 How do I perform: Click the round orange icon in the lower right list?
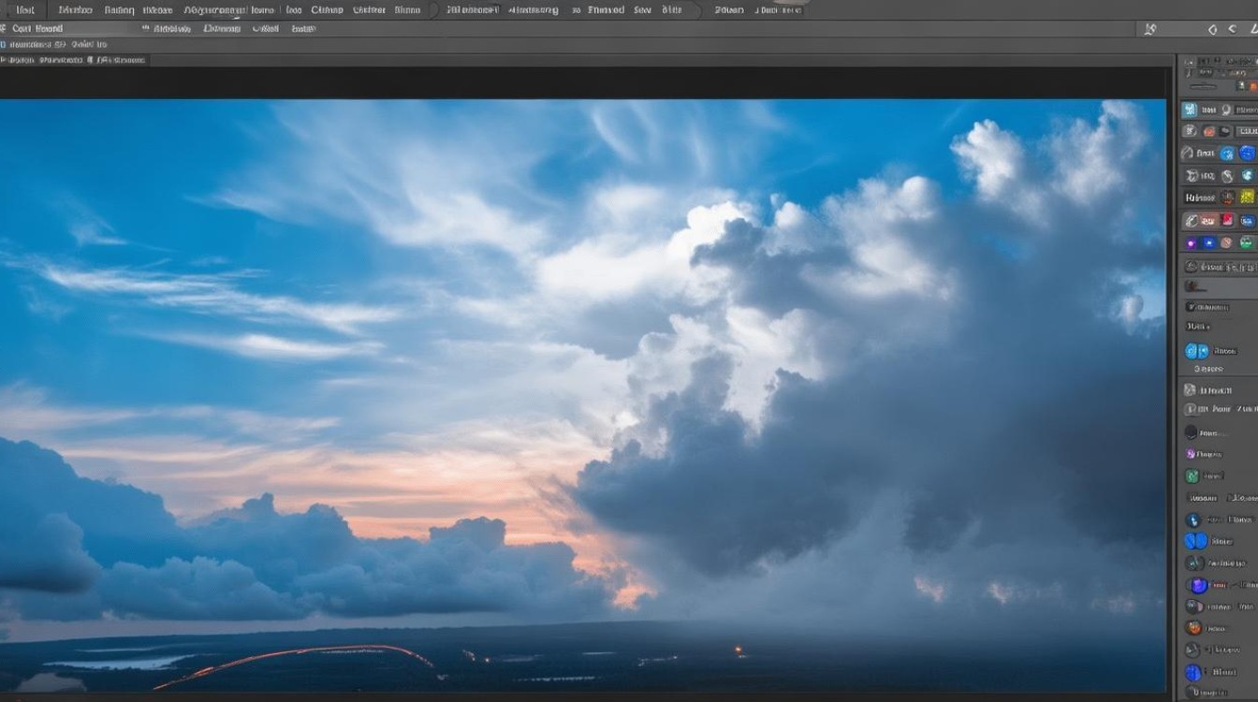(x=1192, y=627)
